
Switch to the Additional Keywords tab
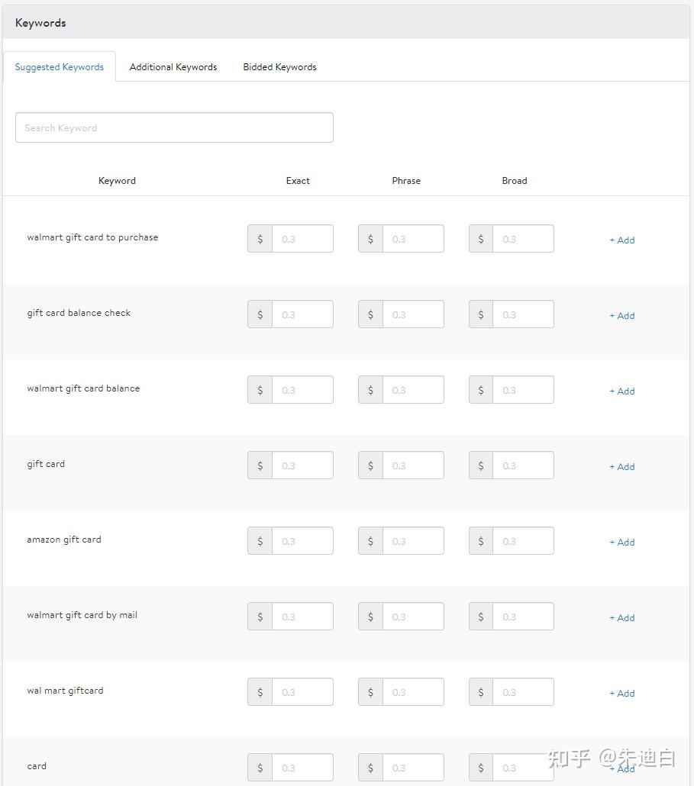point(173,67)
